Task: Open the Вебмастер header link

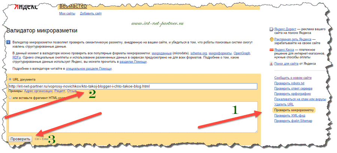Action: pos(73,6)
